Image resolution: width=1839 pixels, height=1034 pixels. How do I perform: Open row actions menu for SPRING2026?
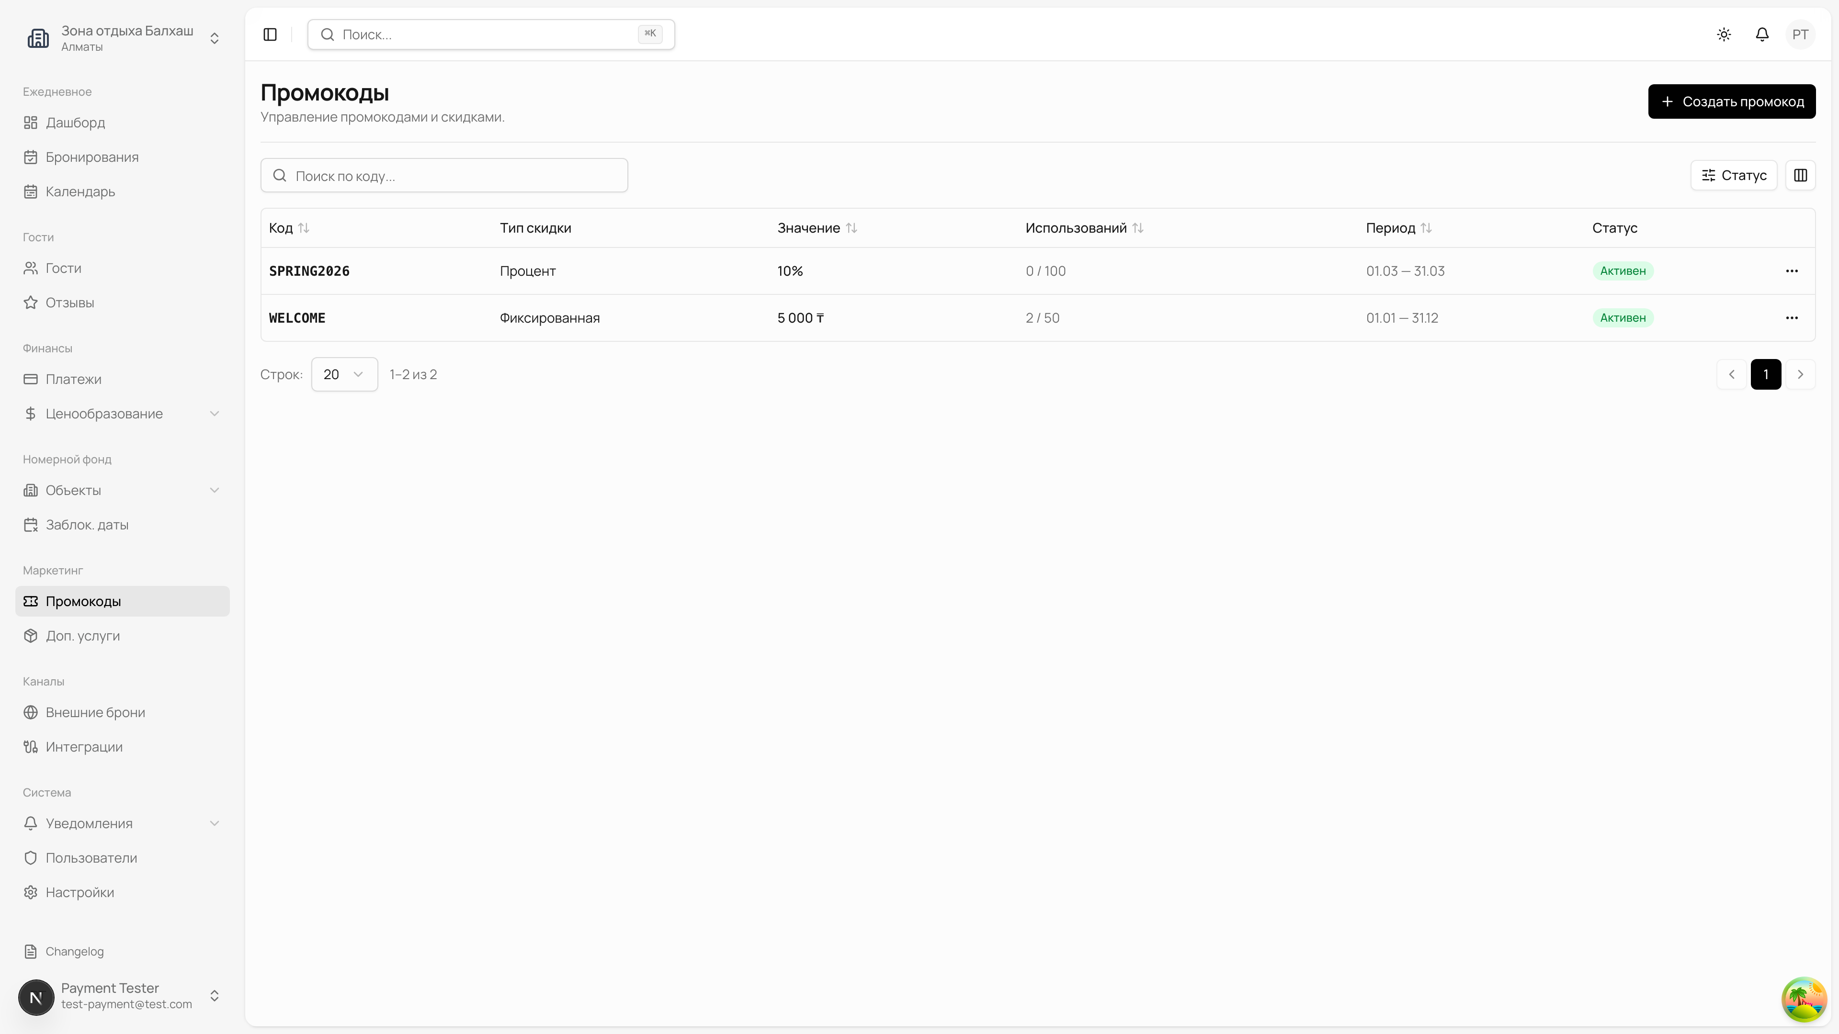pyautogui.click(x=1791, y=271)
